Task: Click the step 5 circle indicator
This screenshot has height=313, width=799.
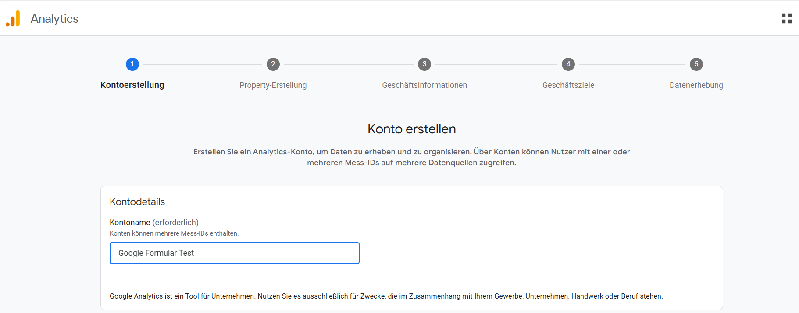Action: pos(696,64)
